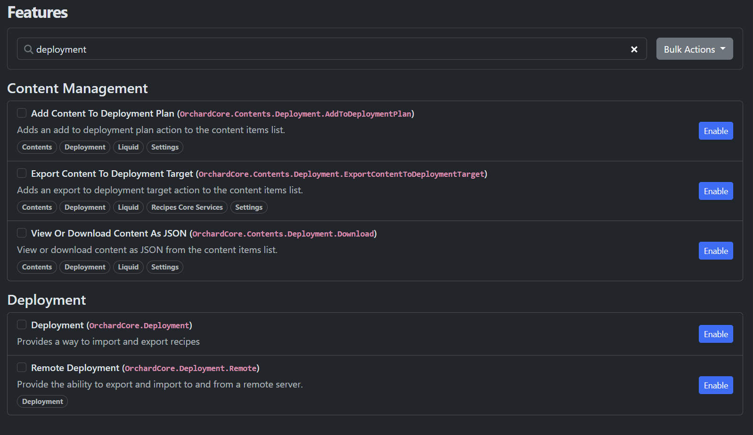Click Settings tag under View Or Download Content As JSON
The image size is (753, 435).
click(x=165, y=267)
